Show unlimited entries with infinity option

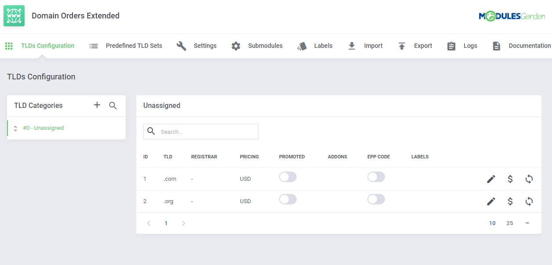tap(527, 223)
